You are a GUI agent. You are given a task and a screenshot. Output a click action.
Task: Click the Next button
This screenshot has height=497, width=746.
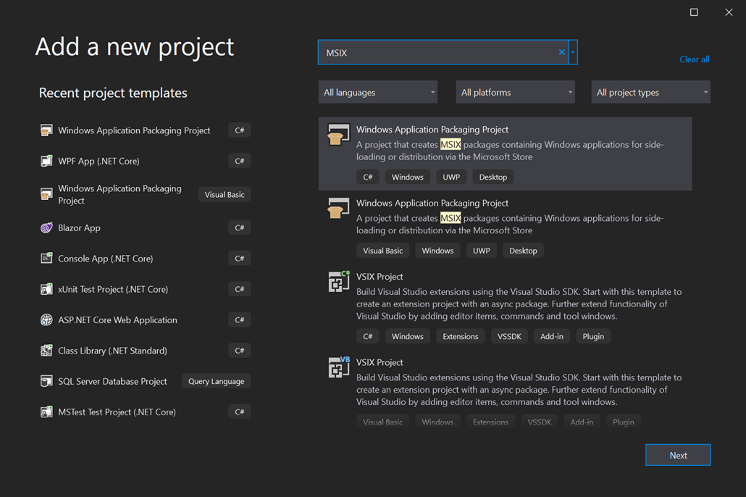click(678, 455)
